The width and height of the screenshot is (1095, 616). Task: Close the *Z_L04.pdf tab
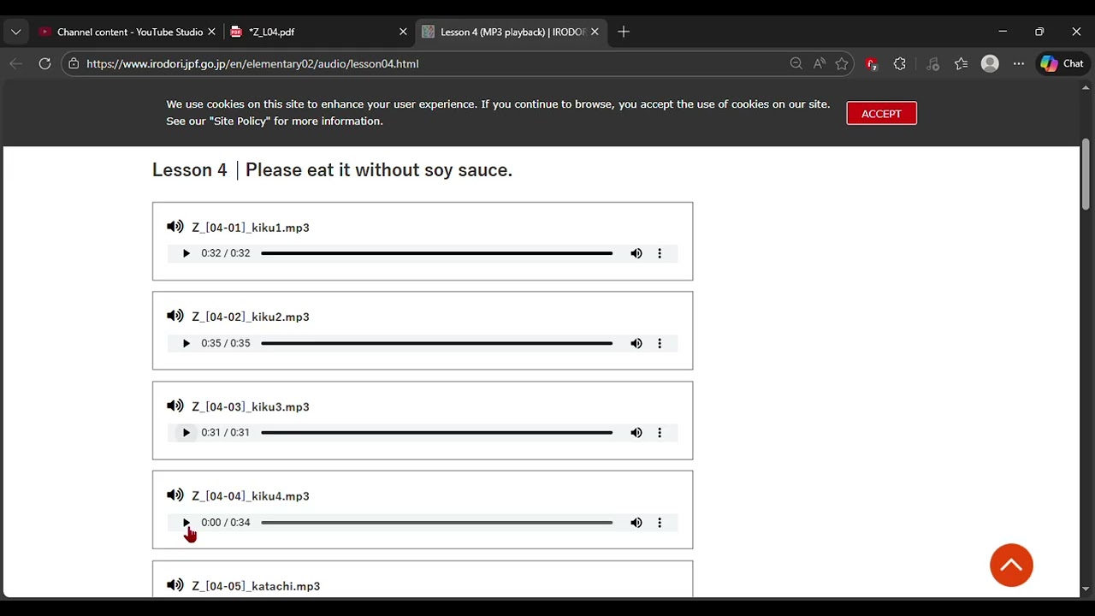tap(403, 32)
